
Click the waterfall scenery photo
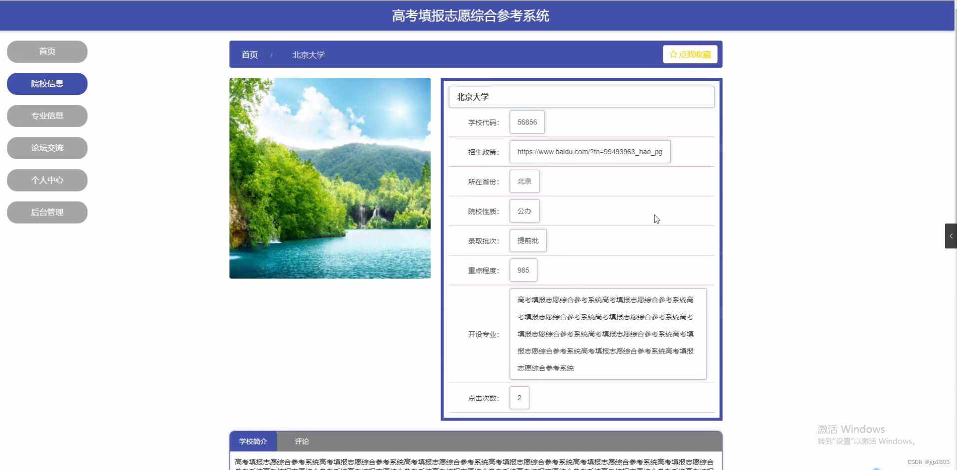point(330,178)
